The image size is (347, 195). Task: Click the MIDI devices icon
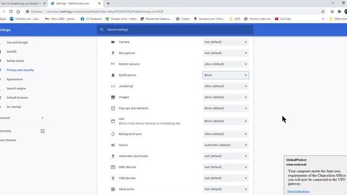(113, 167)
